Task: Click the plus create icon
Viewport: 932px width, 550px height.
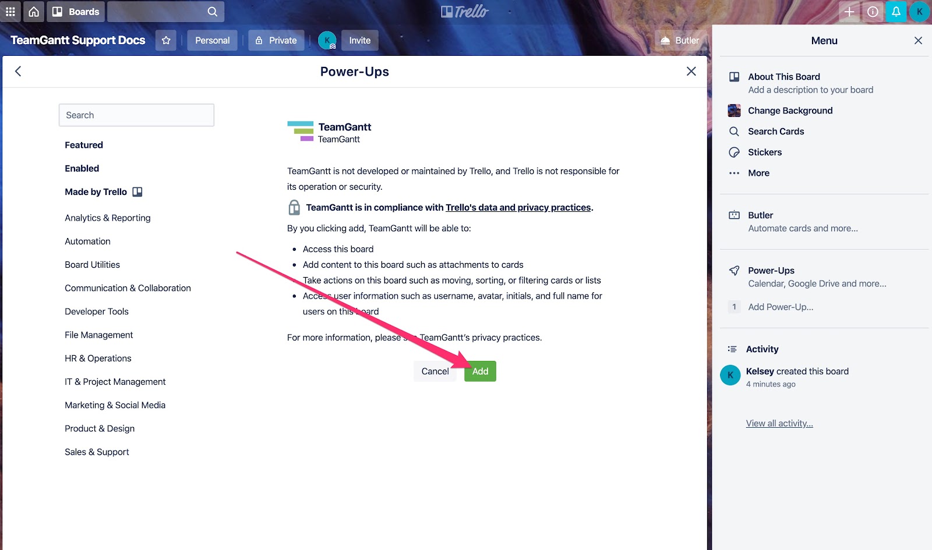Action: [849, 12]
